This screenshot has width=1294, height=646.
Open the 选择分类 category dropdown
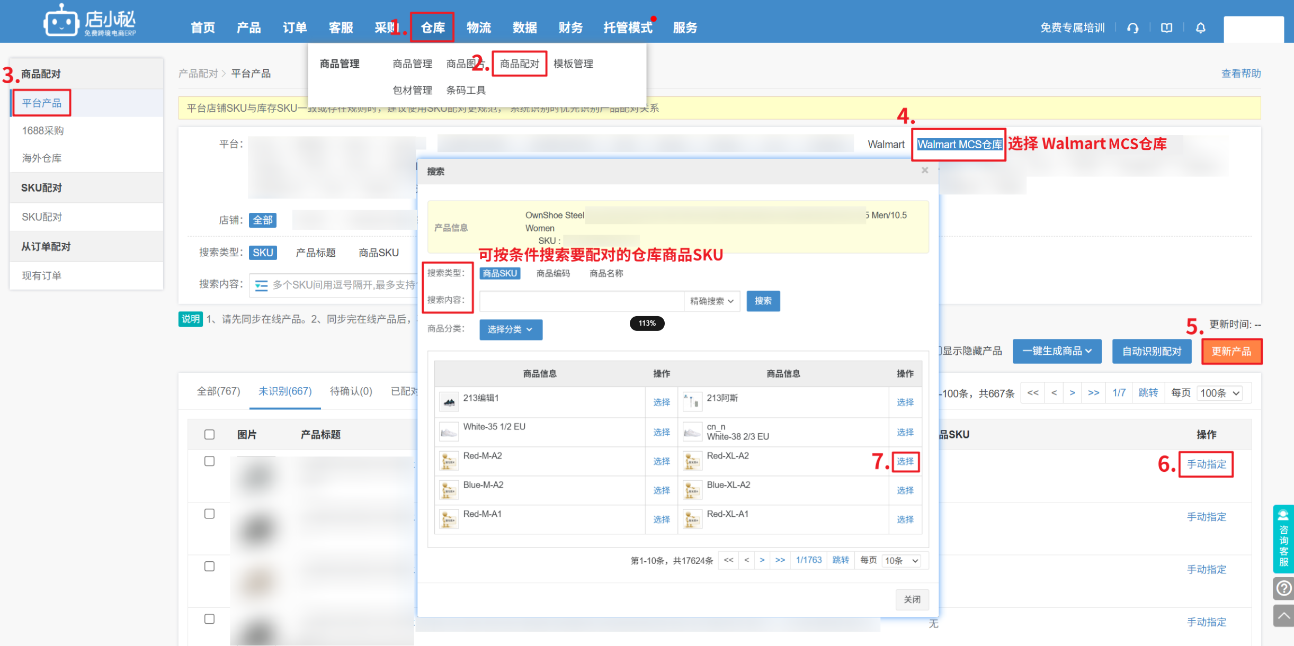(510, 329)
